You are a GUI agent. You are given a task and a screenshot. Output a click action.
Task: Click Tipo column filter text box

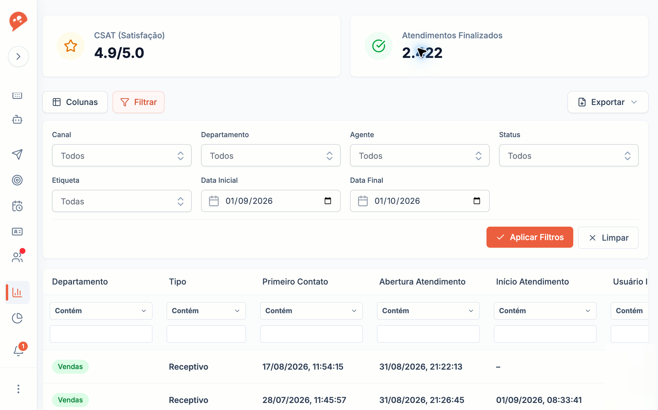point(206,334)
